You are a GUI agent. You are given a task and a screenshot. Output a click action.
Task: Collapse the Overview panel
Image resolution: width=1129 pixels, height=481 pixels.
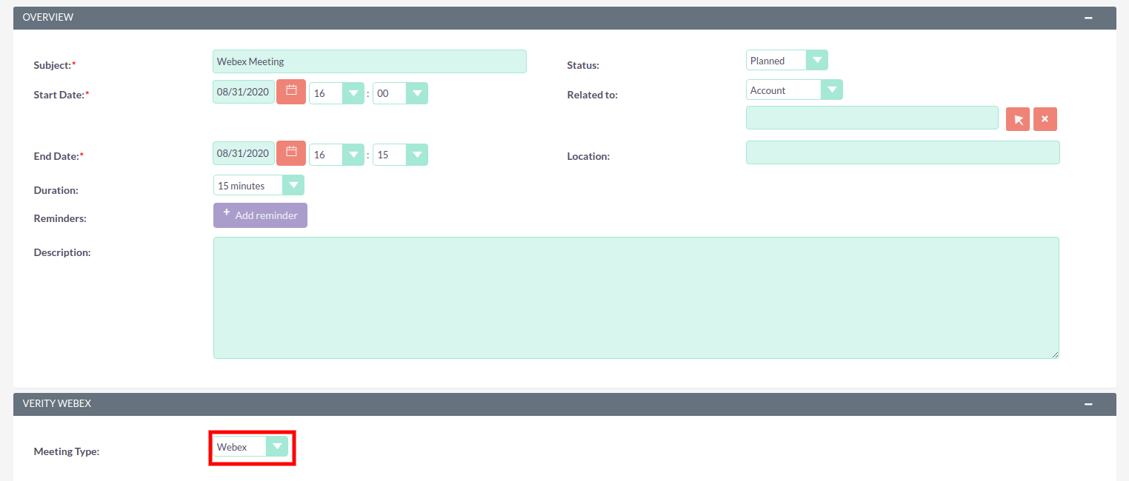(x=1088, y=18)
